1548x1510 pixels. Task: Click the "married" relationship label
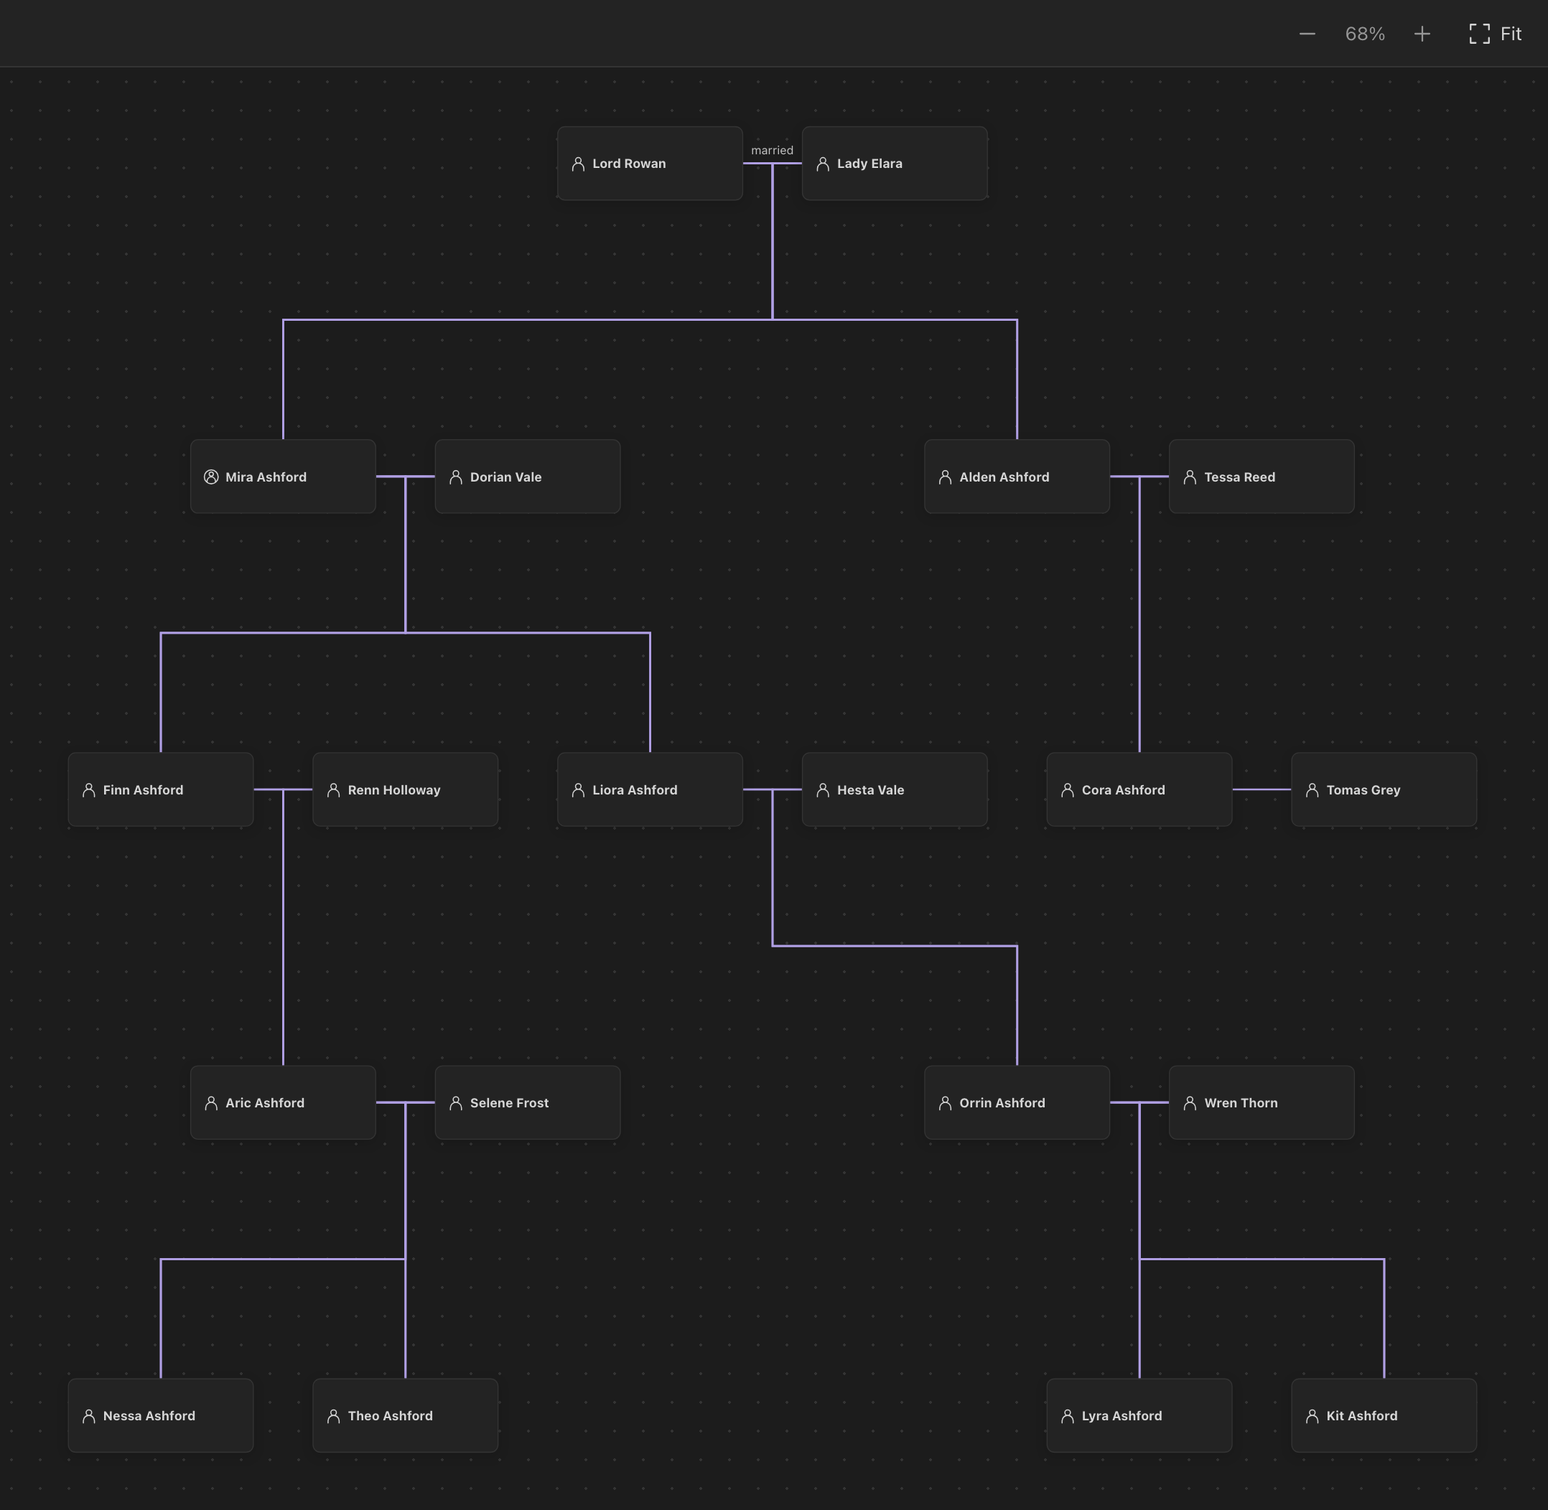click(772, 150)
